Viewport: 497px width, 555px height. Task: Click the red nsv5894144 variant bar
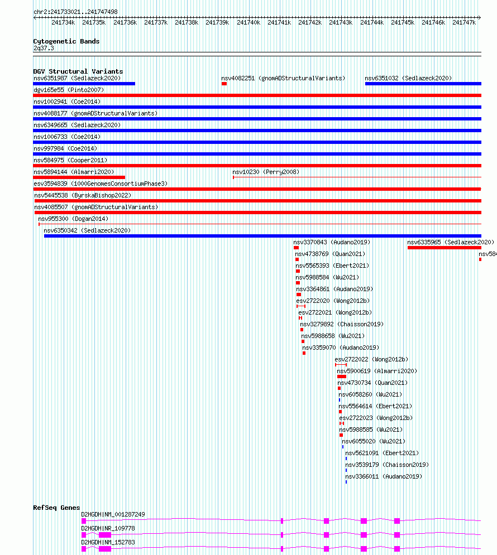(x=79, y=177)
